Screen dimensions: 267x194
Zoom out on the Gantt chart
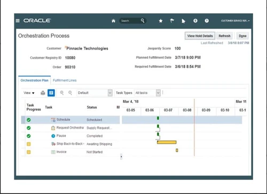[x=70, y=93]
